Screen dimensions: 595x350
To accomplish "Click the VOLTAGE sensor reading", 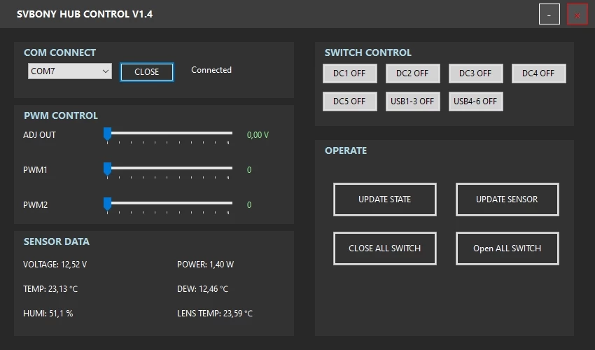I will [x=55, y=265].
